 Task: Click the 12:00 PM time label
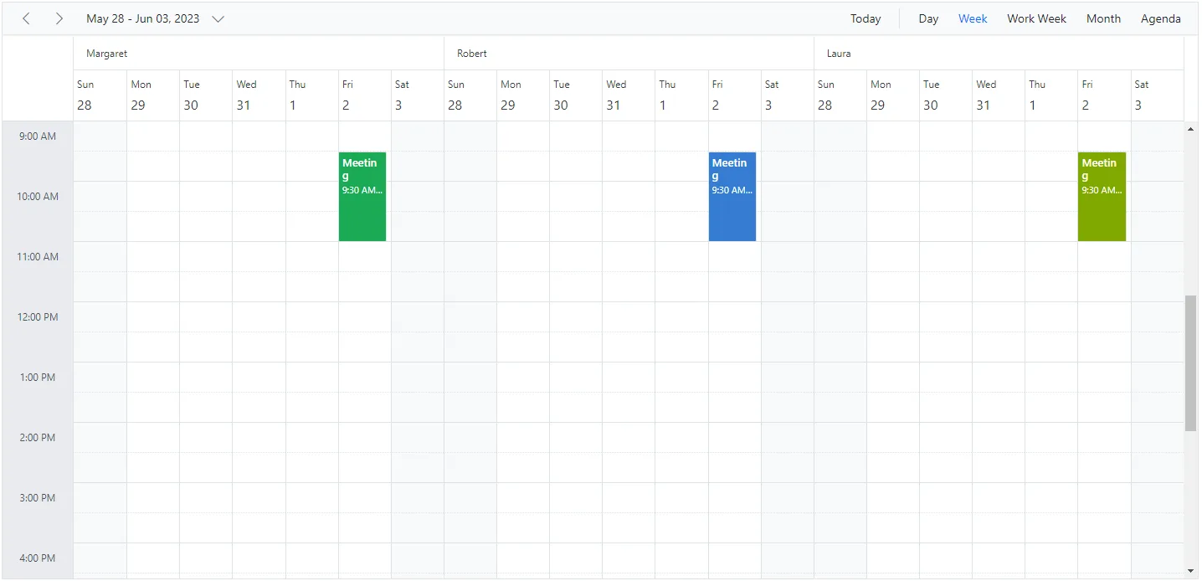click(x=38, y=317)
